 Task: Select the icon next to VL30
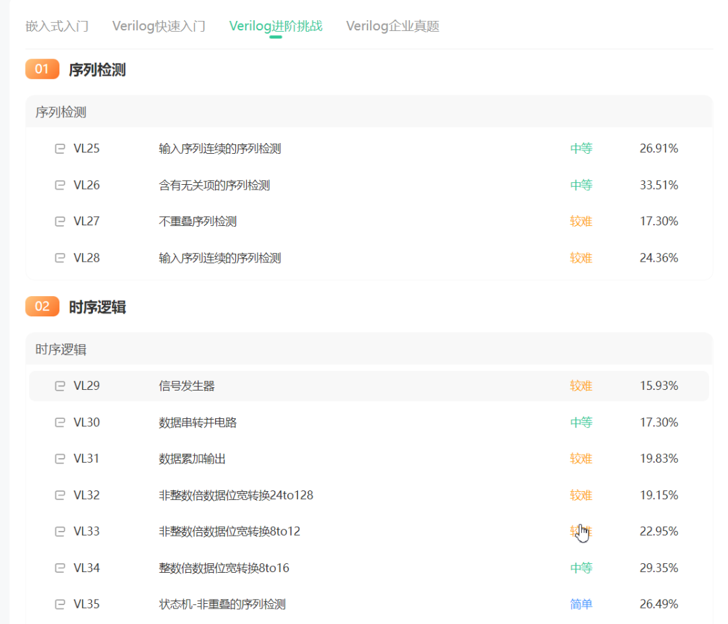click(60, 422)
